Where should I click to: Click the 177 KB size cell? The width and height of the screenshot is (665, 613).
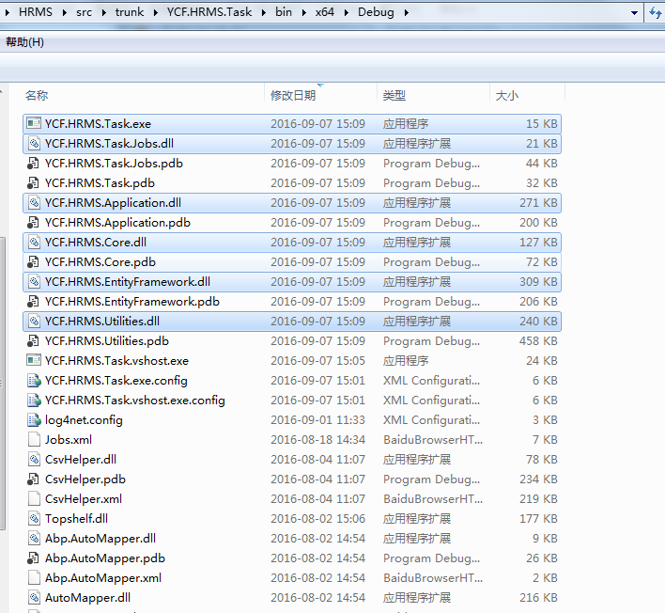(x=538, y=518)
